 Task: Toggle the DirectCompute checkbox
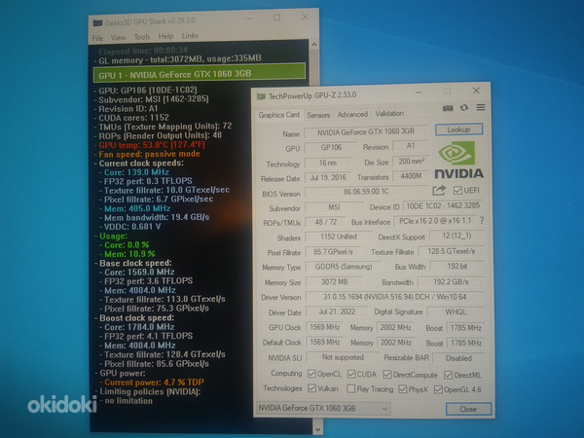[x=387, y=375]
